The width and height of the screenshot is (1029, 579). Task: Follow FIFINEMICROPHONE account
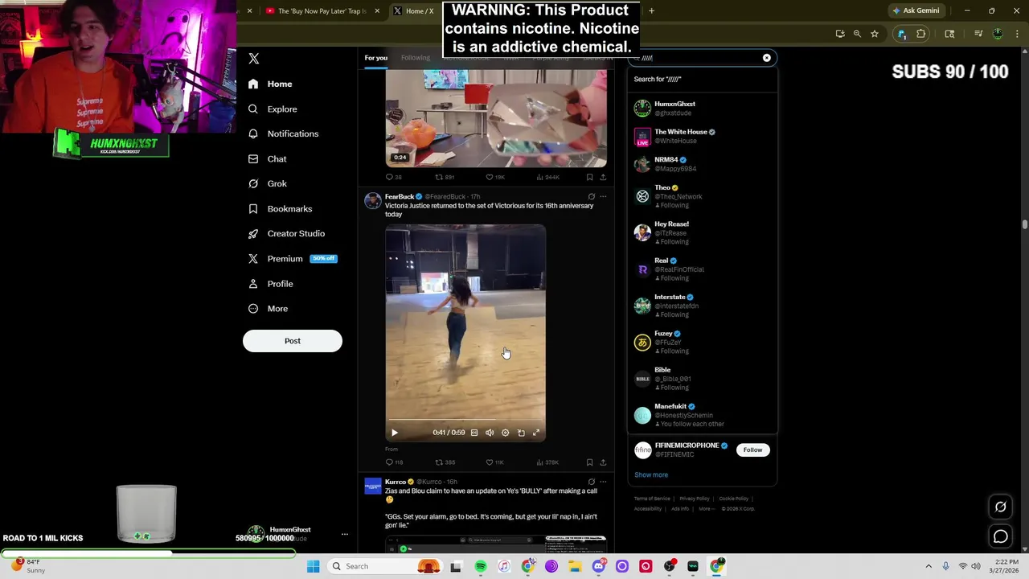click(752, 450)
